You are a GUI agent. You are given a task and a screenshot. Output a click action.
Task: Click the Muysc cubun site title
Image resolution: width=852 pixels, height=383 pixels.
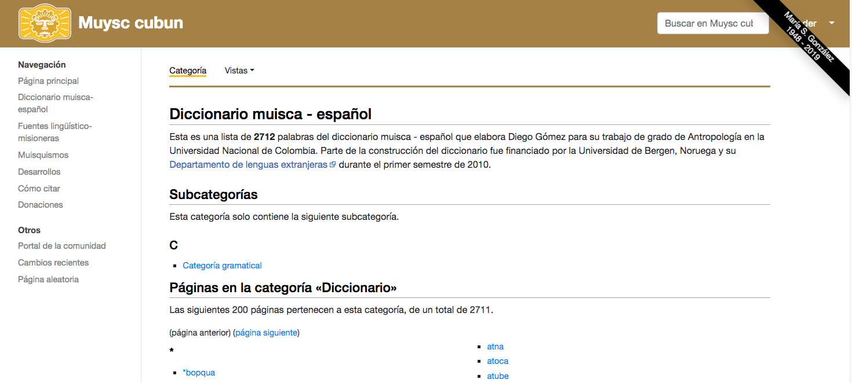click(x=130, y=23)
